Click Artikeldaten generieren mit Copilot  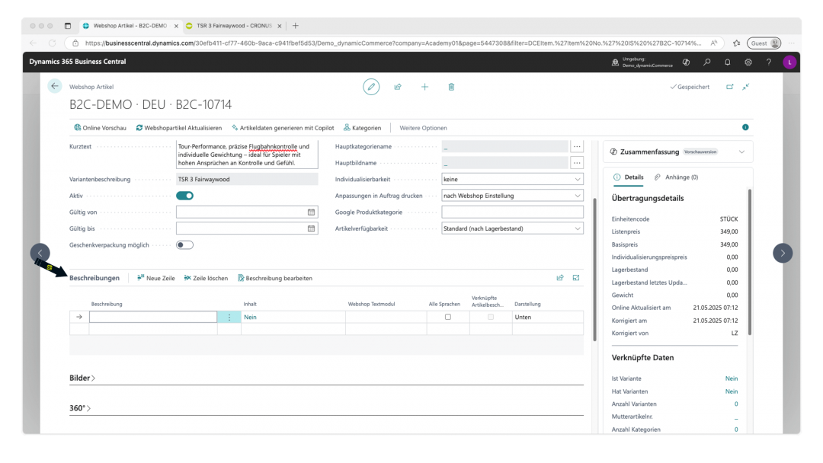[x=283, y=128]
